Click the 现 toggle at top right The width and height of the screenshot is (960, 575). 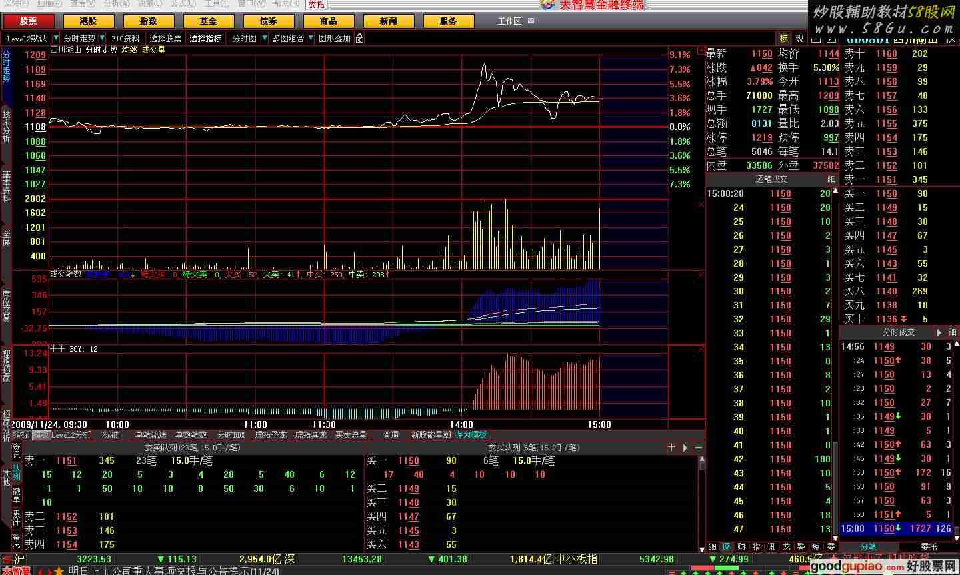799,39
